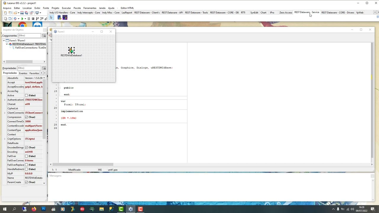Select the arrow selection tool in palette
This screenshot has height=213, width=379.
(x=51, y=18)
